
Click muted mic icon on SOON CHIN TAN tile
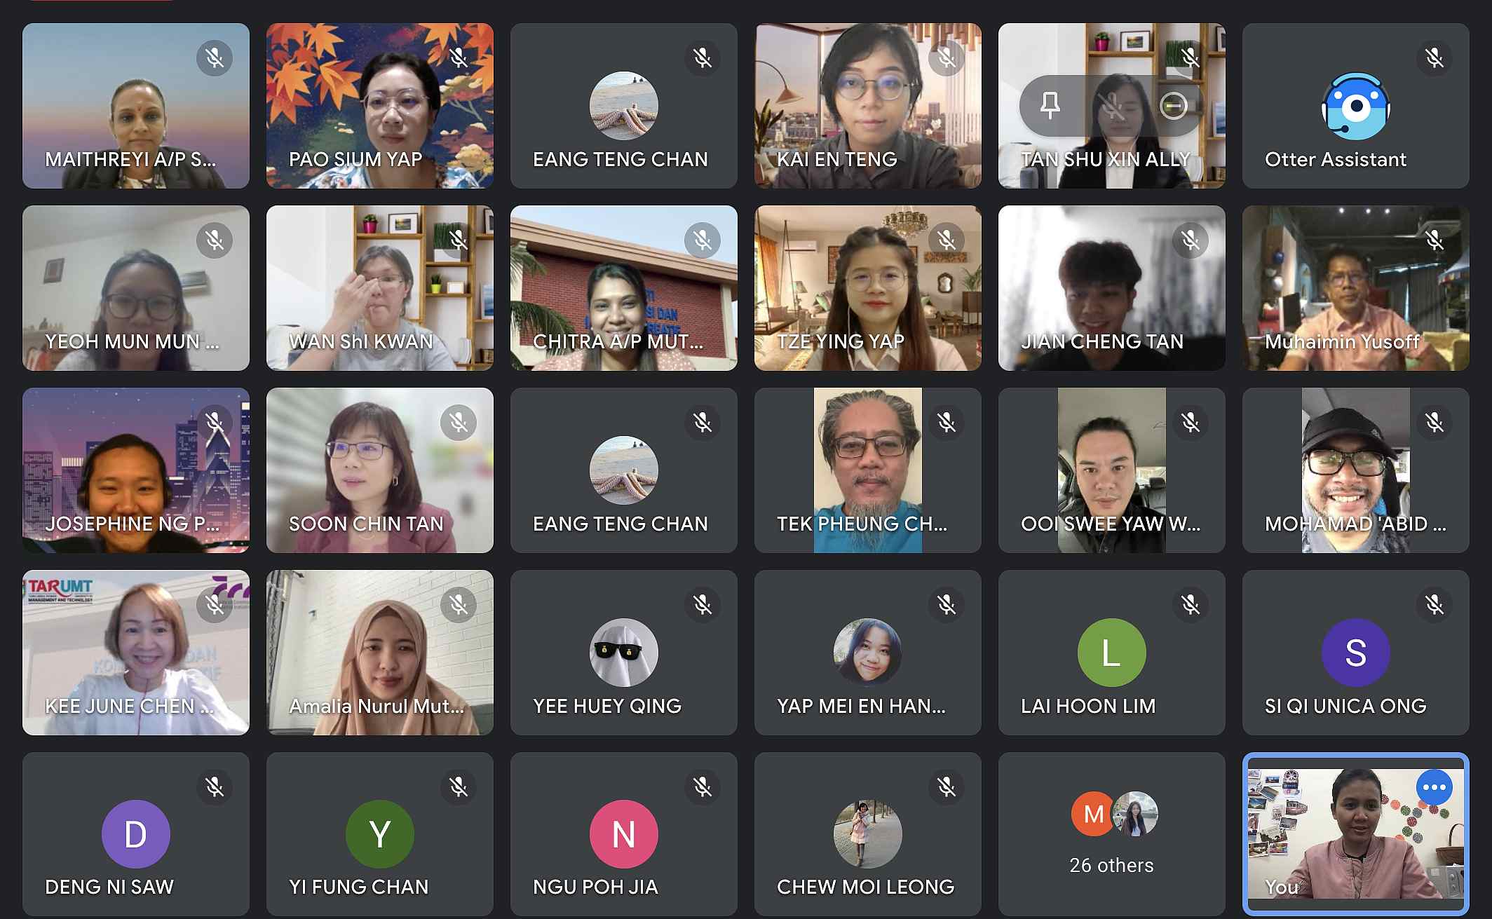[x=459, y=423]
